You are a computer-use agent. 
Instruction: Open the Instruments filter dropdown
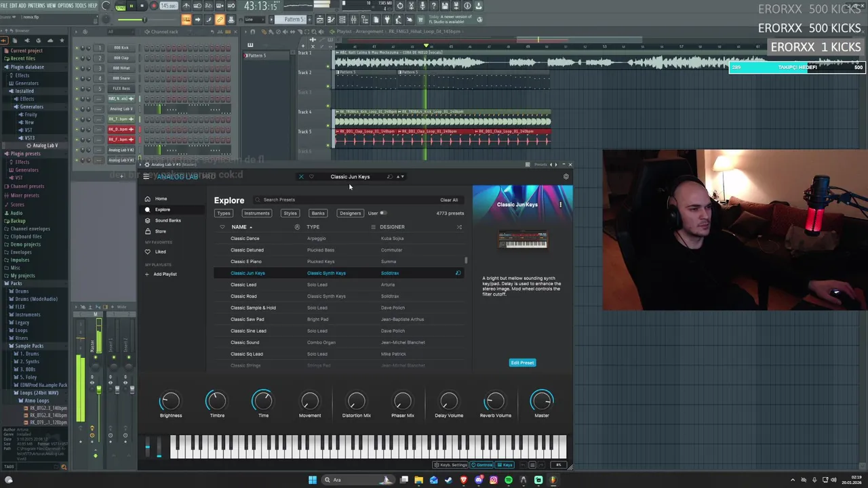[x=257, y=213]
